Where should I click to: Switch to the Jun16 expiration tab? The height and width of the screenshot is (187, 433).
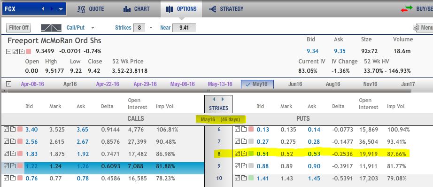click(295, 84)
